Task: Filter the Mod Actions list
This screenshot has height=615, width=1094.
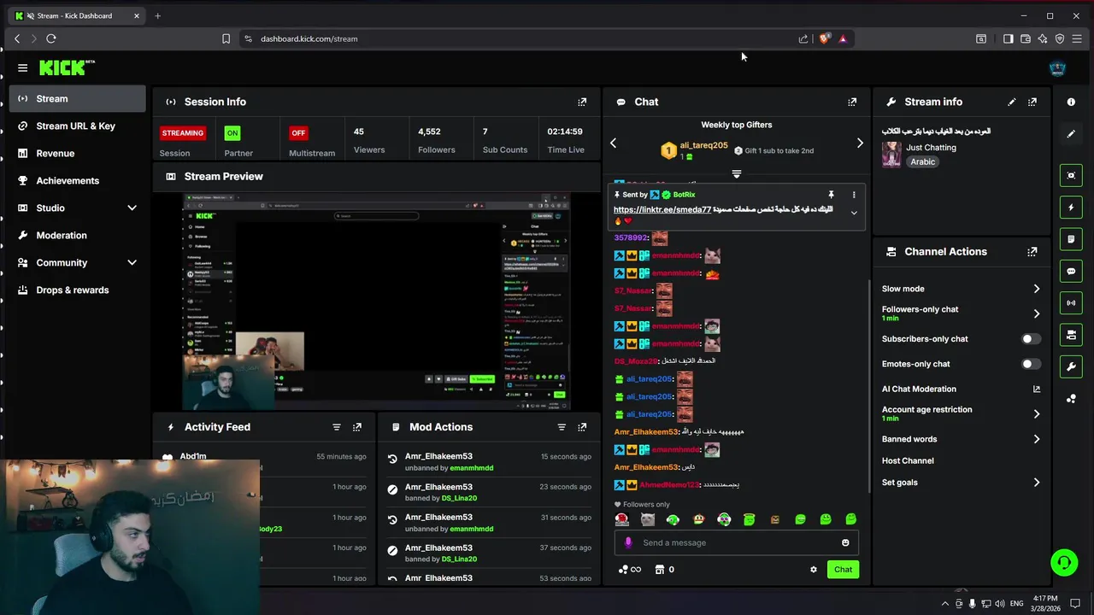Action: [x=562, y=427]
